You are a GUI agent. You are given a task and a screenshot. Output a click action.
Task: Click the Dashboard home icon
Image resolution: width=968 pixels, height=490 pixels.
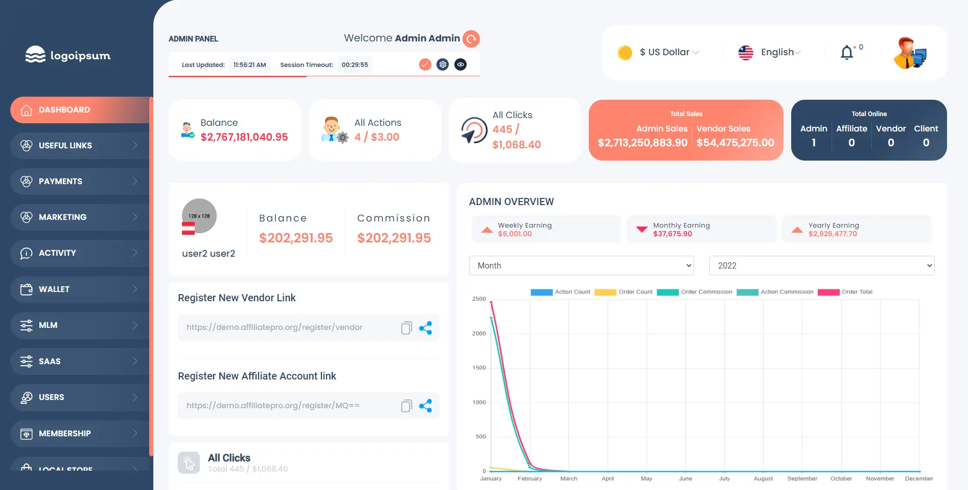(x=27, y=110)
